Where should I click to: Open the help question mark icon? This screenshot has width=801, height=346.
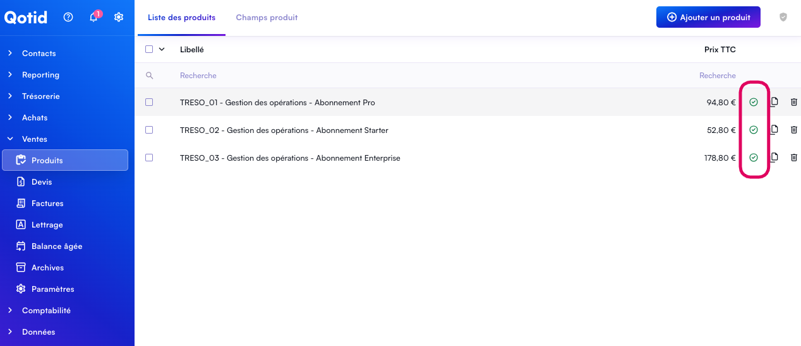68,18
